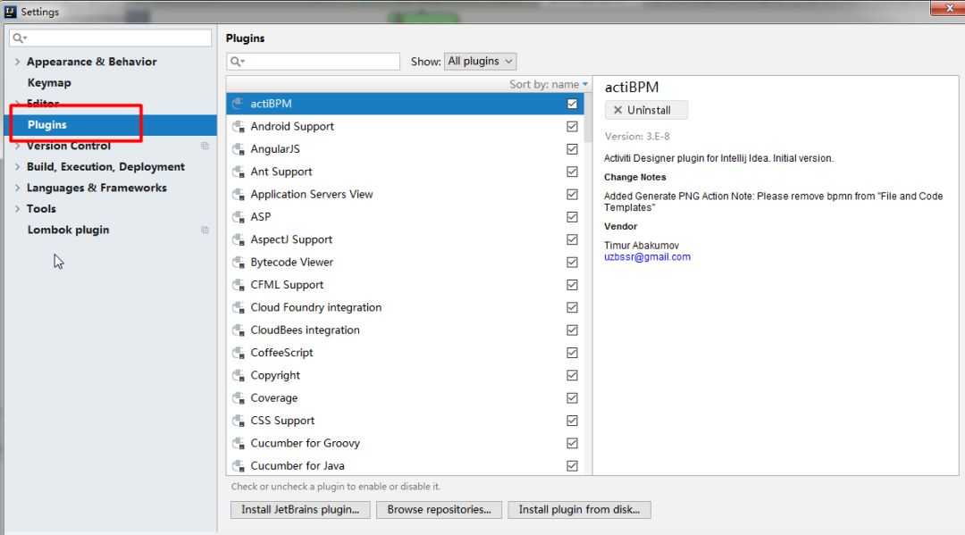Click Browse repositories button
The height and width of the screenshot is (535, 965).
click(439, 510)
